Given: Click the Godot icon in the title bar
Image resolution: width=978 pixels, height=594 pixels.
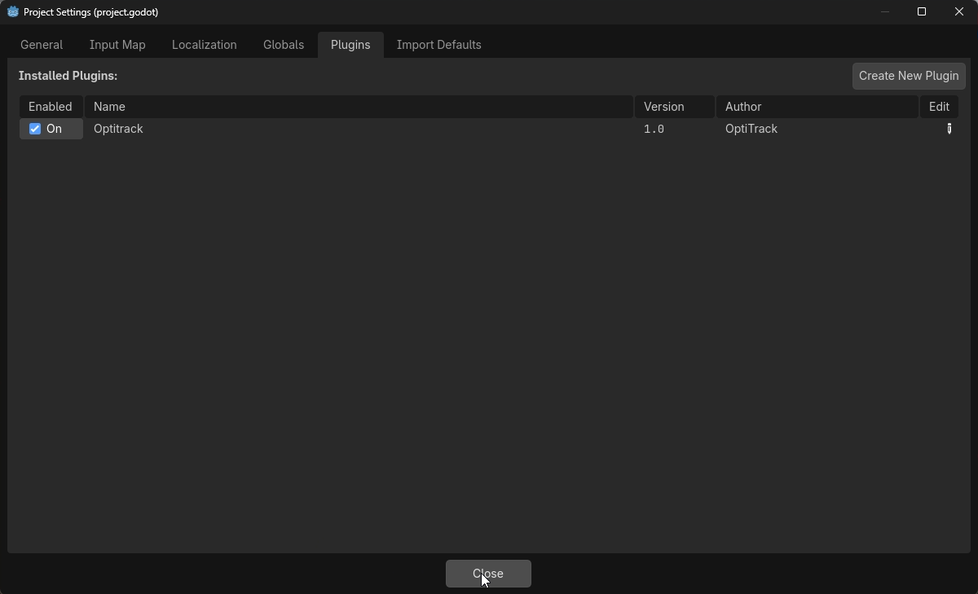Looking at the screenshot, I should pos(11,11).
